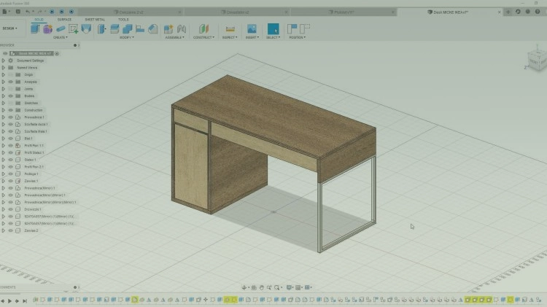Expand the Named Views node
Image resolution: width=547 pixels, height=307 pixels.
click(x=4, y=68)
